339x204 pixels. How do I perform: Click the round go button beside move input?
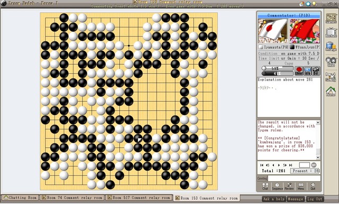pos(314,165)
